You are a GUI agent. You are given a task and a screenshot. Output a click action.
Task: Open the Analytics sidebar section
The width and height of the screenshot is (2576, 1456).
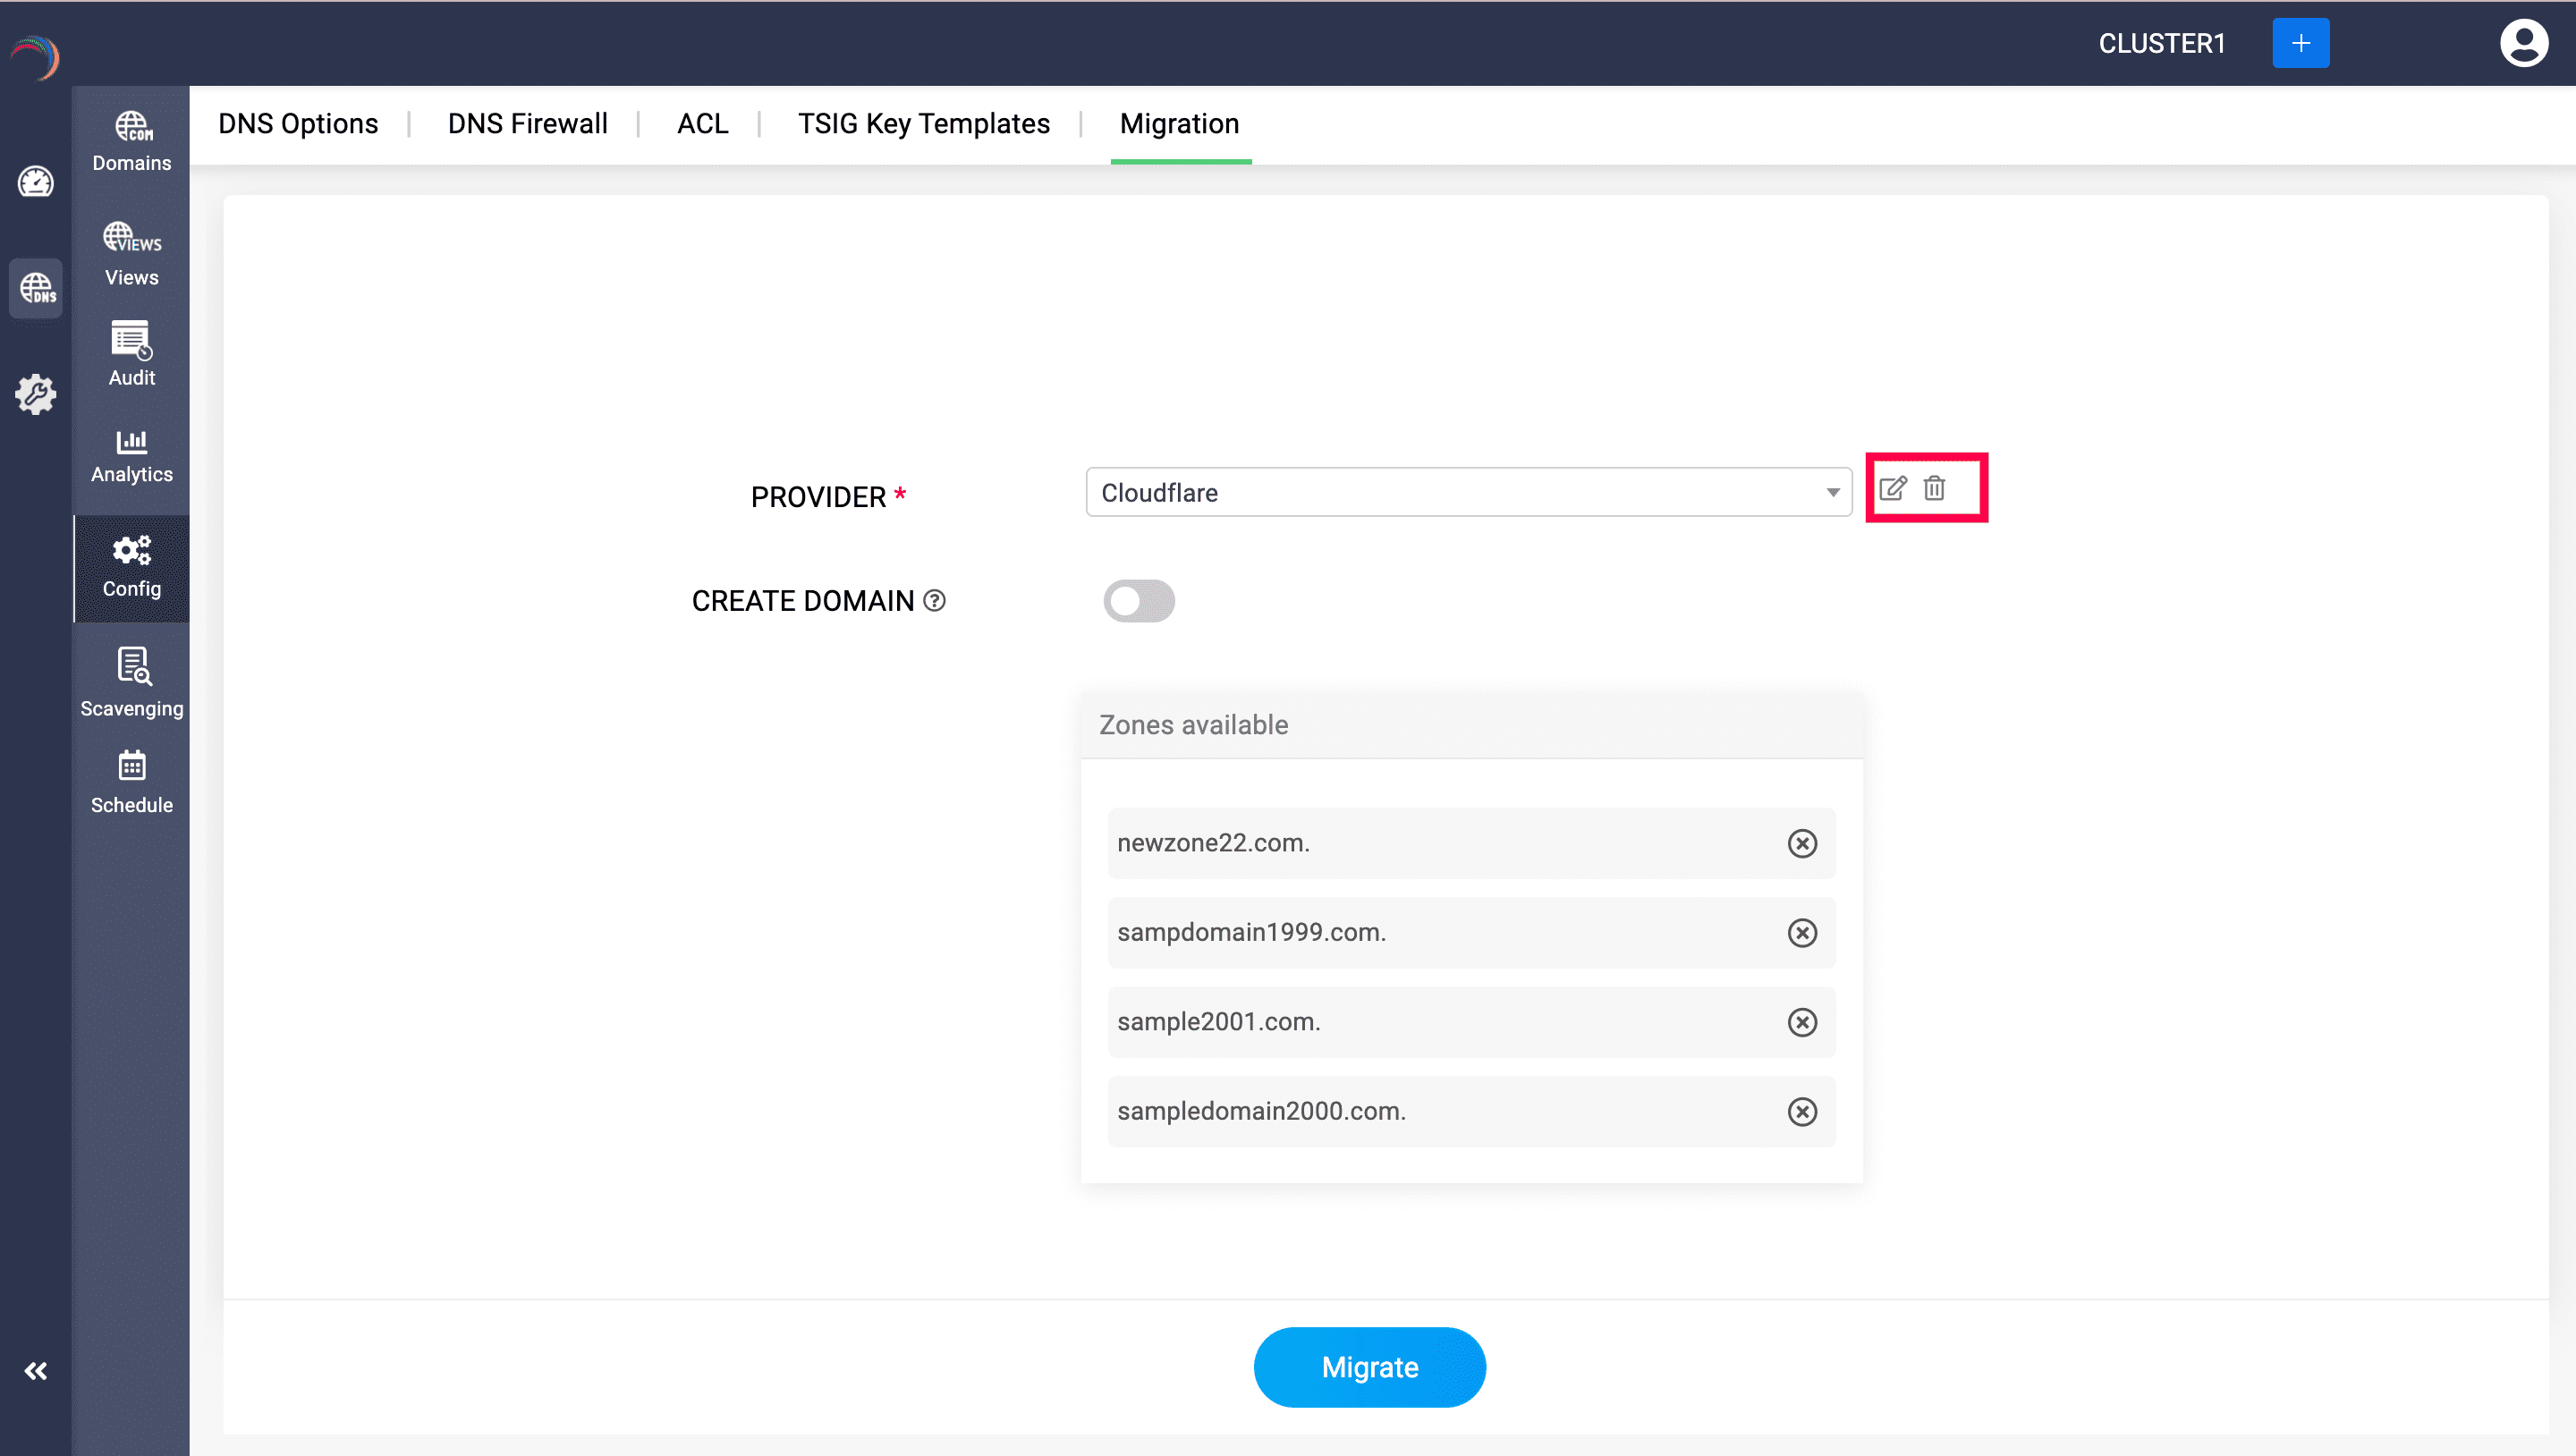click(131, 456)
